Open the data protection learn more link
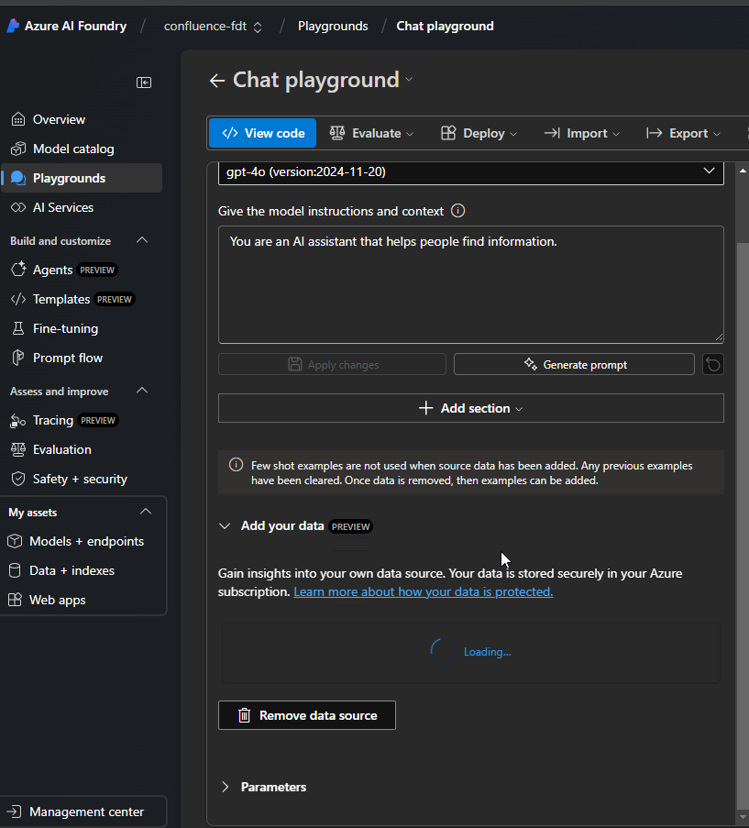This screenshot has width=749, height=828. 424,592
